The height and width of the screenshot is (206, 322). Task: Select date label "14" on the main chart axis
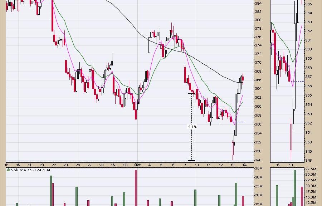point(244,165)
